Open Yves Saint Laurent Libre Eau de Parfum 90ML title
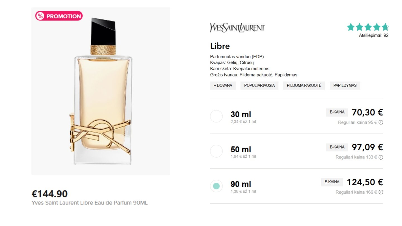402x226 pixels. point(90,203)
